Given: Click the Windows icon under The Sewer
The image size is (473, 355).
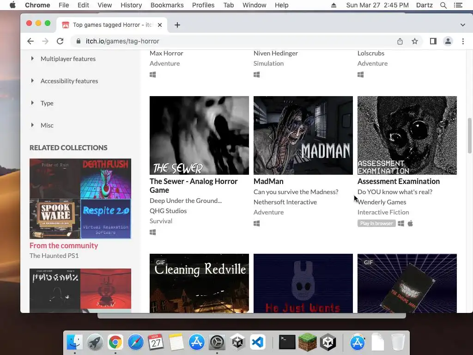Looking at the screenshot, I should [152, 232].
